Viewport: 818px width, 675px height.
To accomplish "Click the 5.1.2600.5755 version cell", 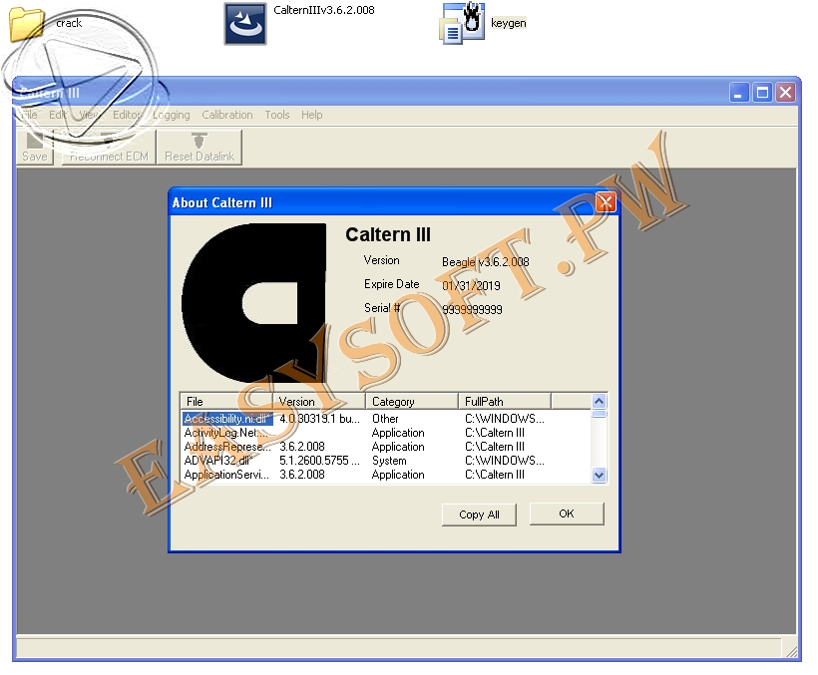I will pos(319,461).
